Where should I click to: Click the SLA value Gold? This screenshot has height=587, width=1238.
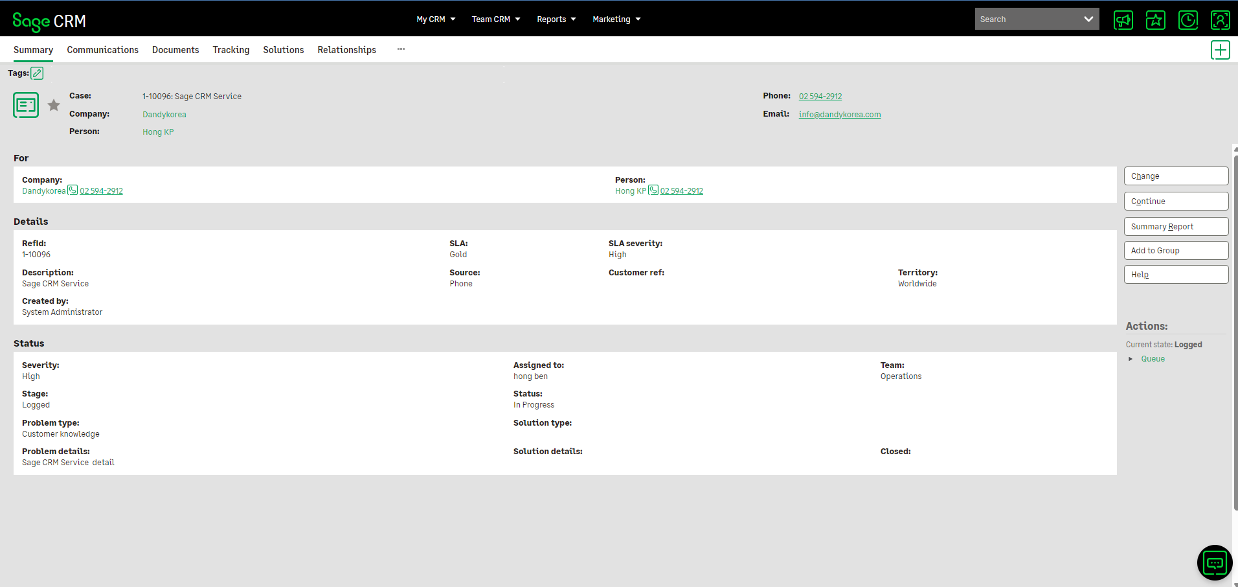[x=458, y=255]
